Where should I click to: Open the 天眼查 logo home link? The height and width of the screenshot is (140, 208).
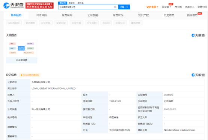14,6
